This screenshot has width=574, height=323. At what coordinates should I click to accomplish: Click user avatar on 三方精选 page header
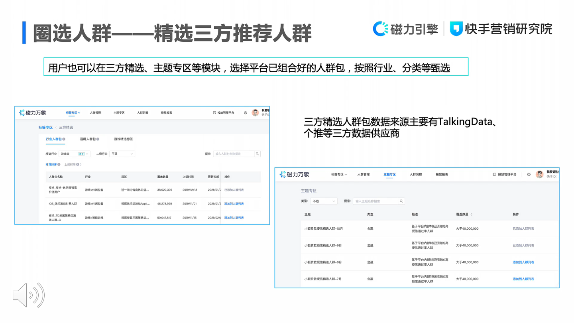[x=255, y=113]
